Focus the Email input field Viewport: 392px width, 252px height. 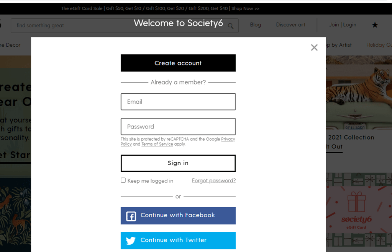[x=178, y=102]
